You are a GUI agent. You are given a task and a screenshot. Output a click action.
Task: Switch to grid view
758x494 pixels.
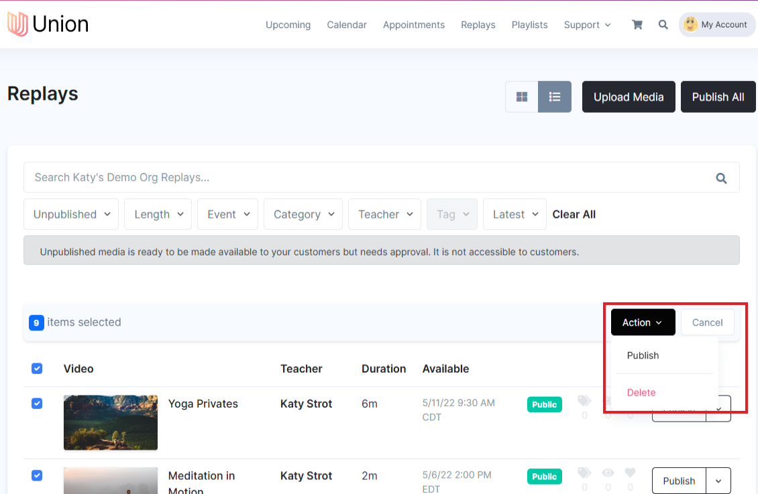coord(522,97)
